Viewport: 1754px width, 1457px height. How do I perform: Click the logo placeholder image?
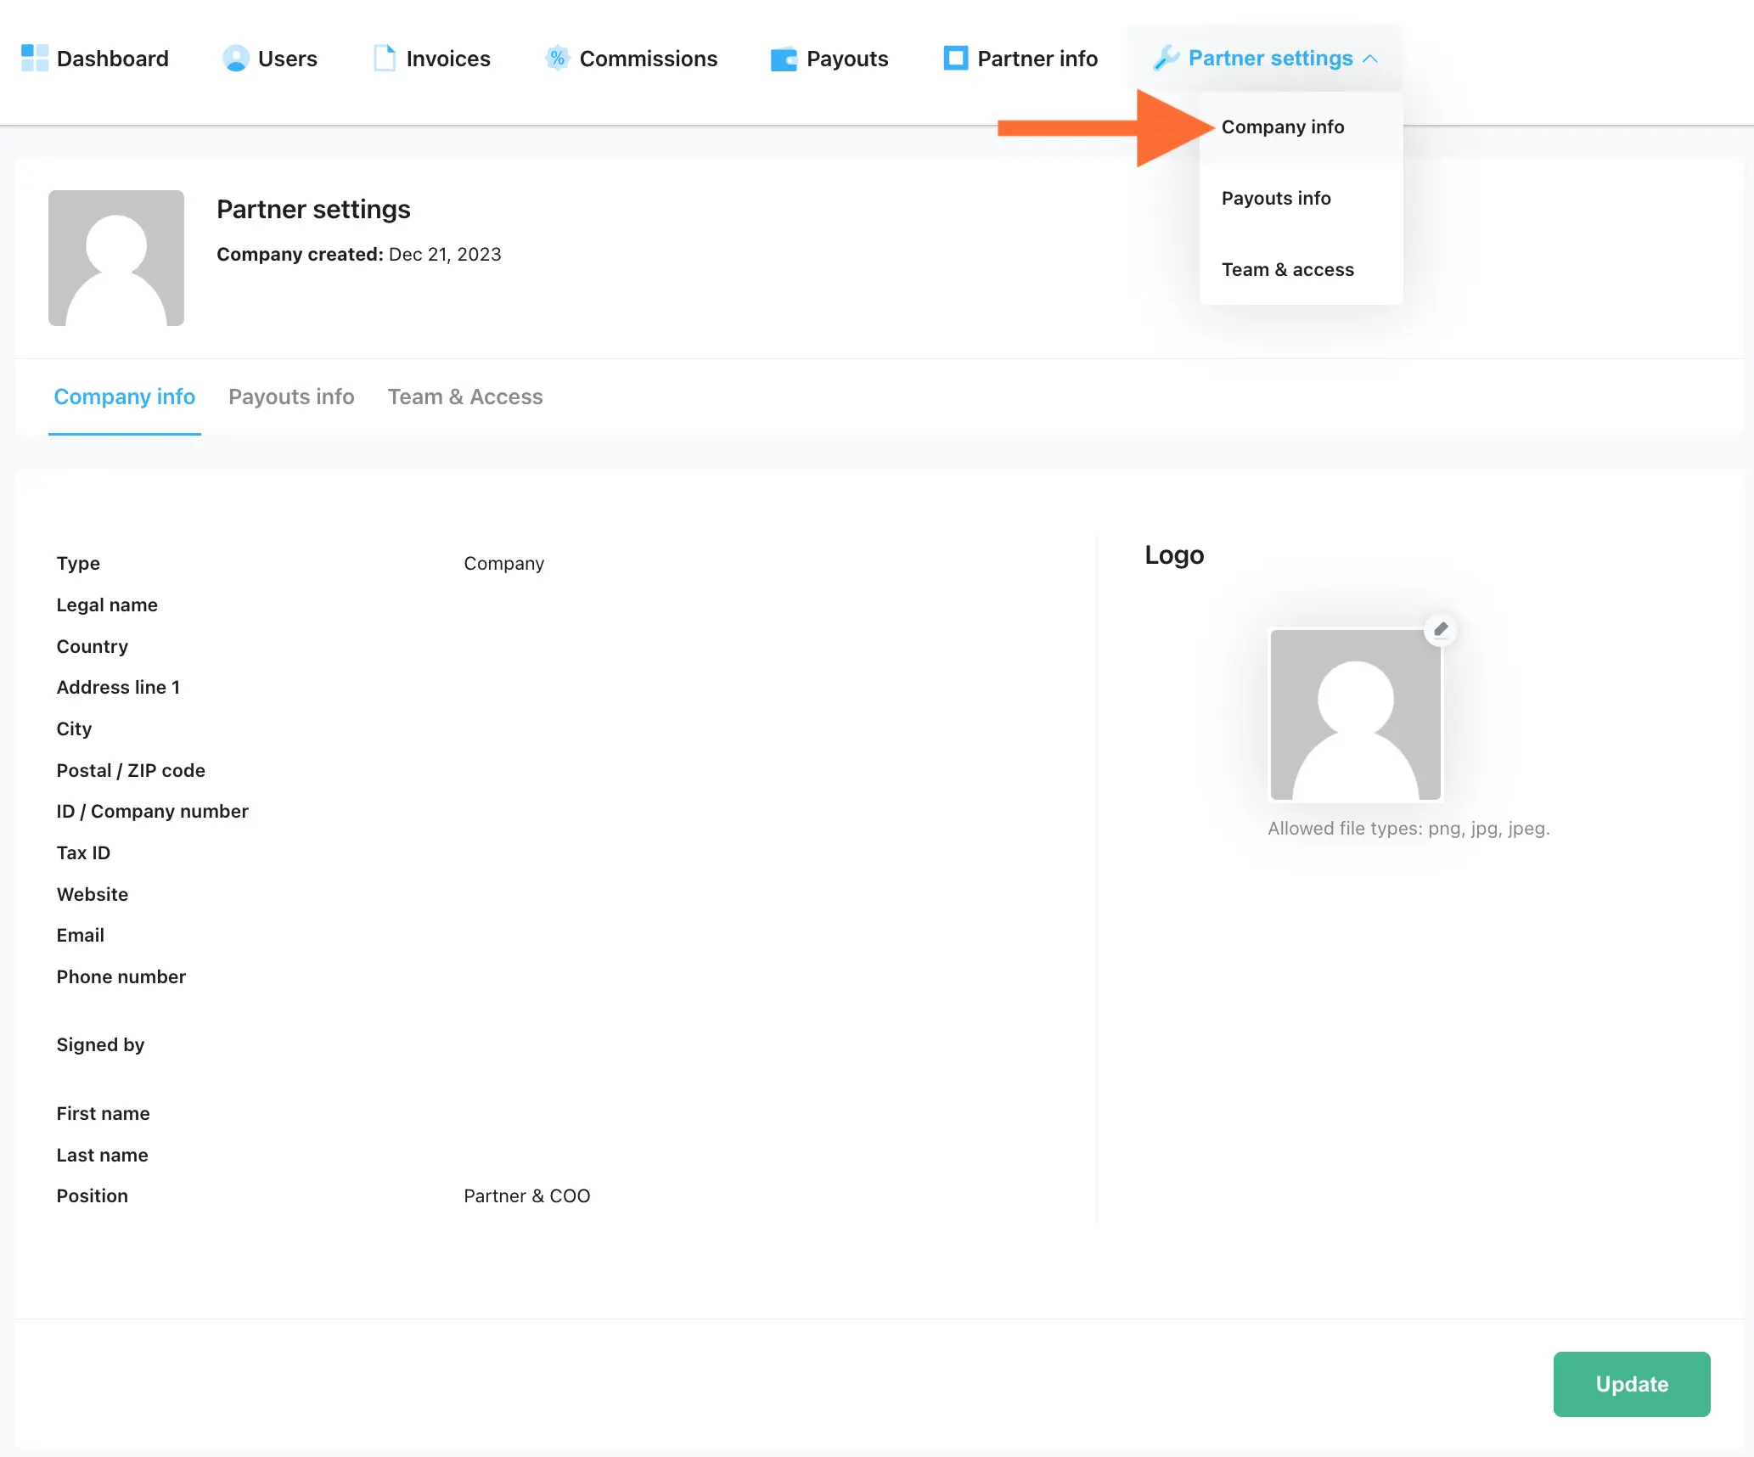click(x=1356, y=715)
